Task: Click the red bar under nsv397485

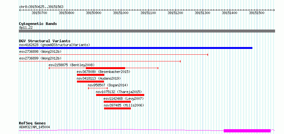Action: pyautogui.click(x=117, y=108)
